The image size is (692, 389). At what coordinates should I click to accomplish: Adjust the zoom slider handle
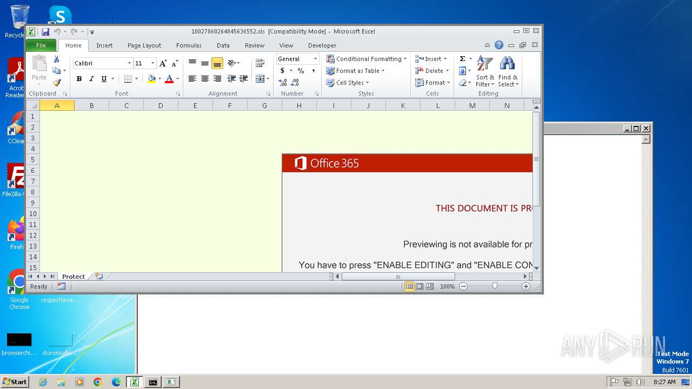pos(495,286)
